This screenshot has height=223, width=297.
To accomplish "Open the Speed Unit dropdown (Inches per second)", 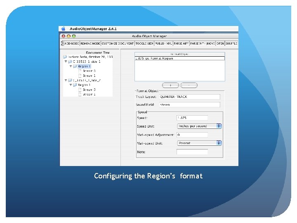I will point(199,126).
